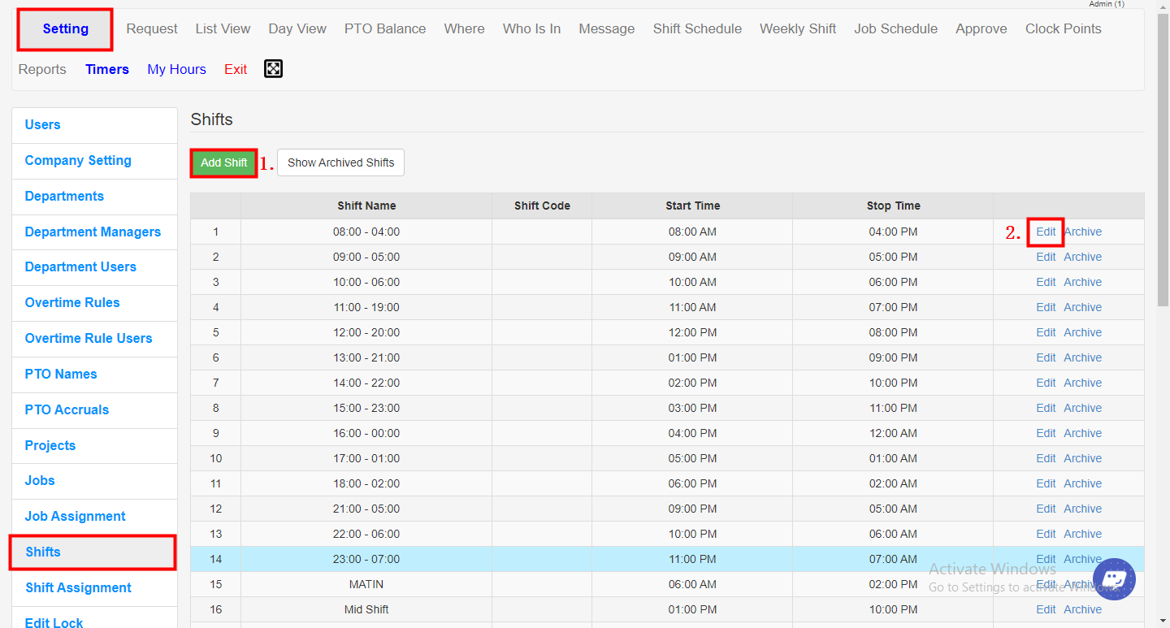
Task: Open Shift Assignment in sidebar
Action: (x=94, y=588)
